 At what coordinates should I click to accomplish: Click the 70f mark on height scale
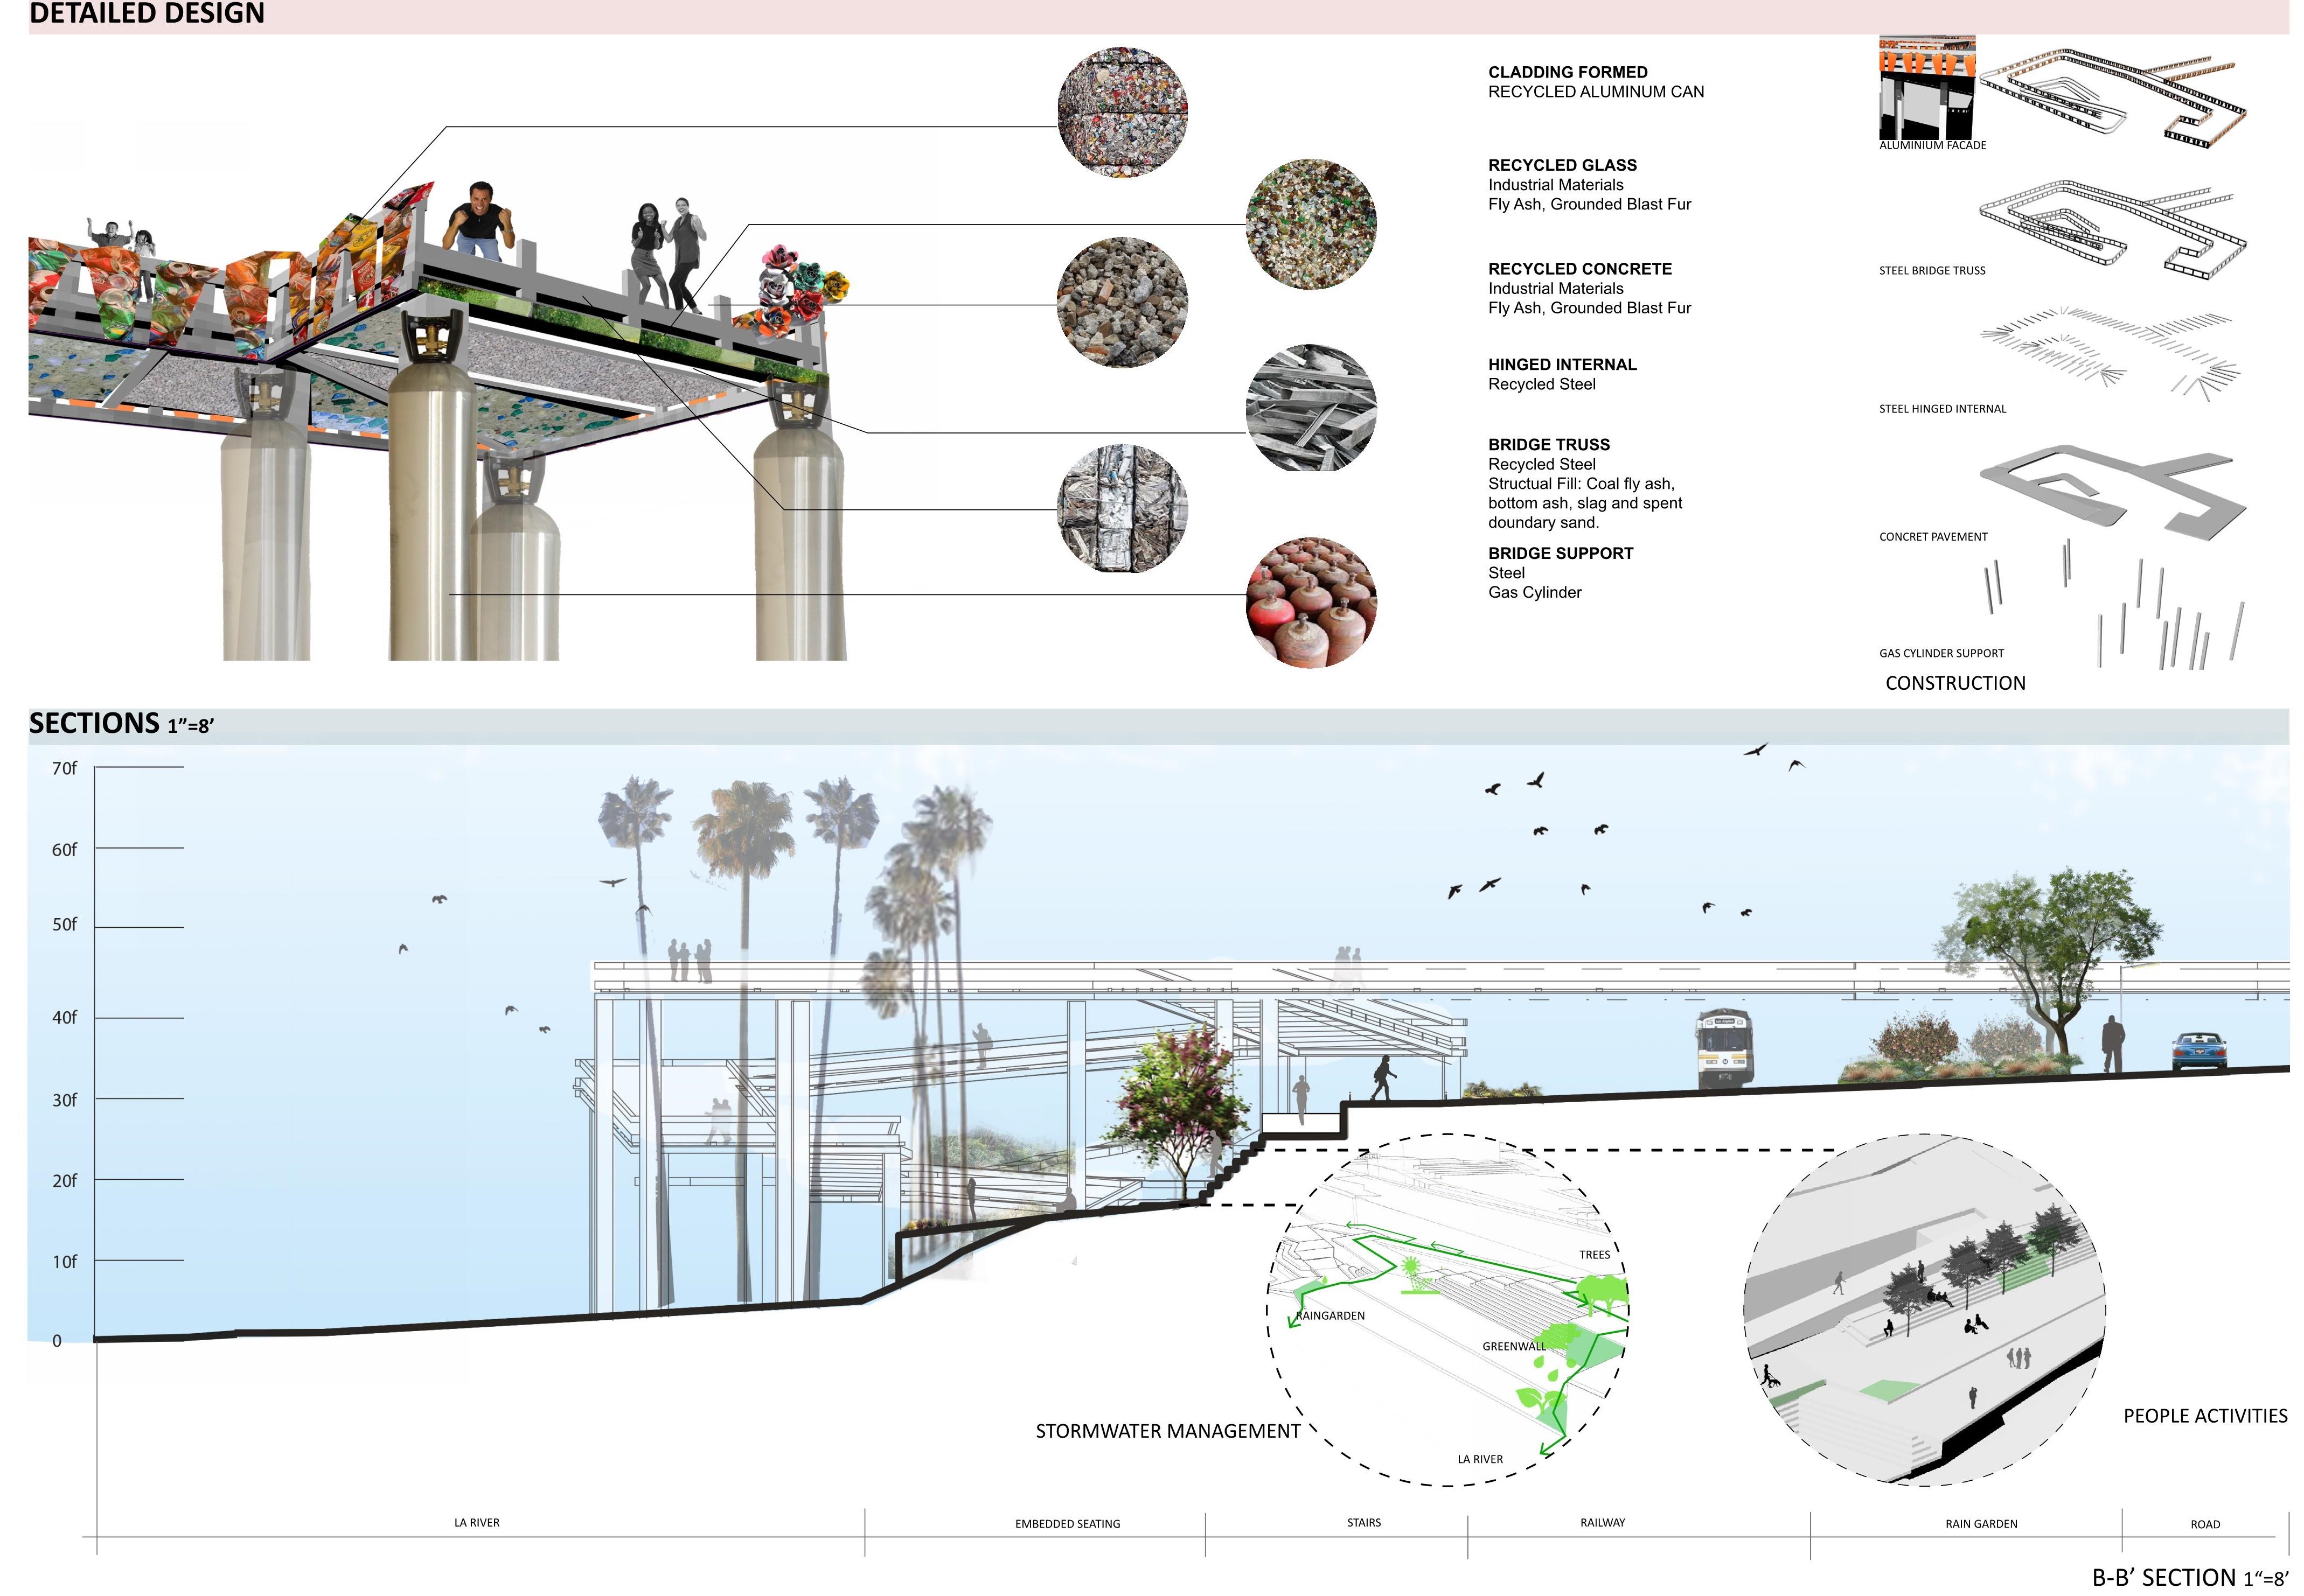pyautogui.click(x=64, y=768)
